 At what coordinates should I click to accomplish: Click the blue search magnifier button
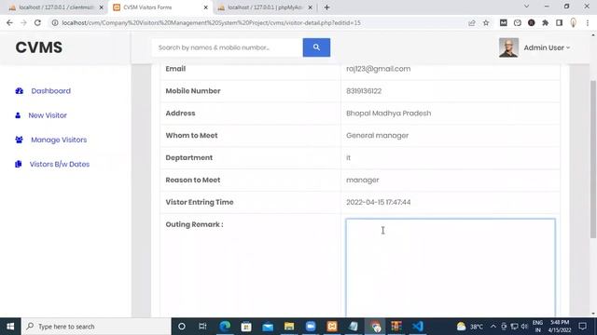[x=316, y=47]
